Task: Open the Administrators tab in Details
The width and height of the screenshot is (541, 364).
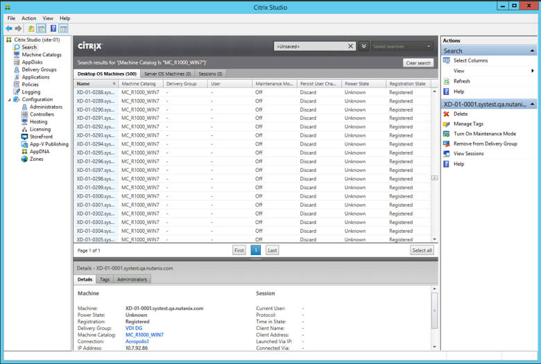Action: click(132, 279)
